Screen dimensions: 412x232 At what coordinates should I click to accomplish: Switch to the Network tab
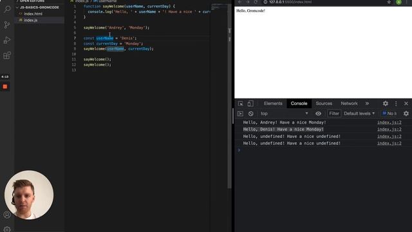(x=349, y=104)
